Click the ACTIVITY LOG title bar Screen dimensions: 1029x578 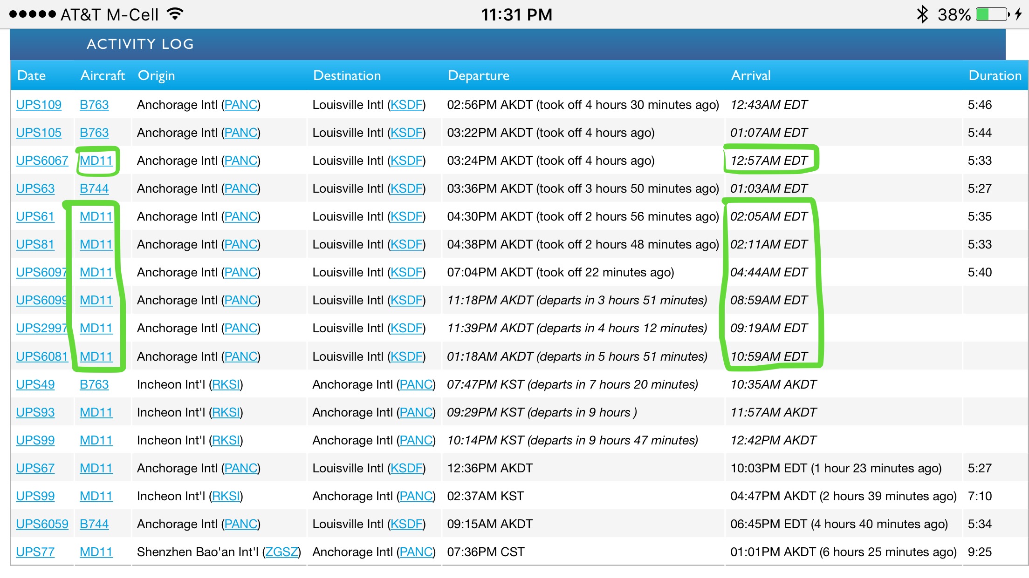coord(508,44)
